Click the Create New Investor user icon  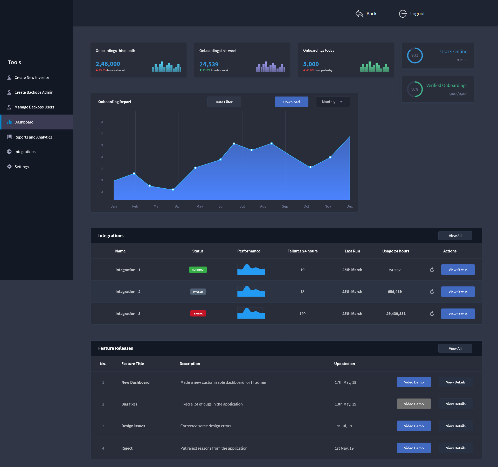coord(9,78)
